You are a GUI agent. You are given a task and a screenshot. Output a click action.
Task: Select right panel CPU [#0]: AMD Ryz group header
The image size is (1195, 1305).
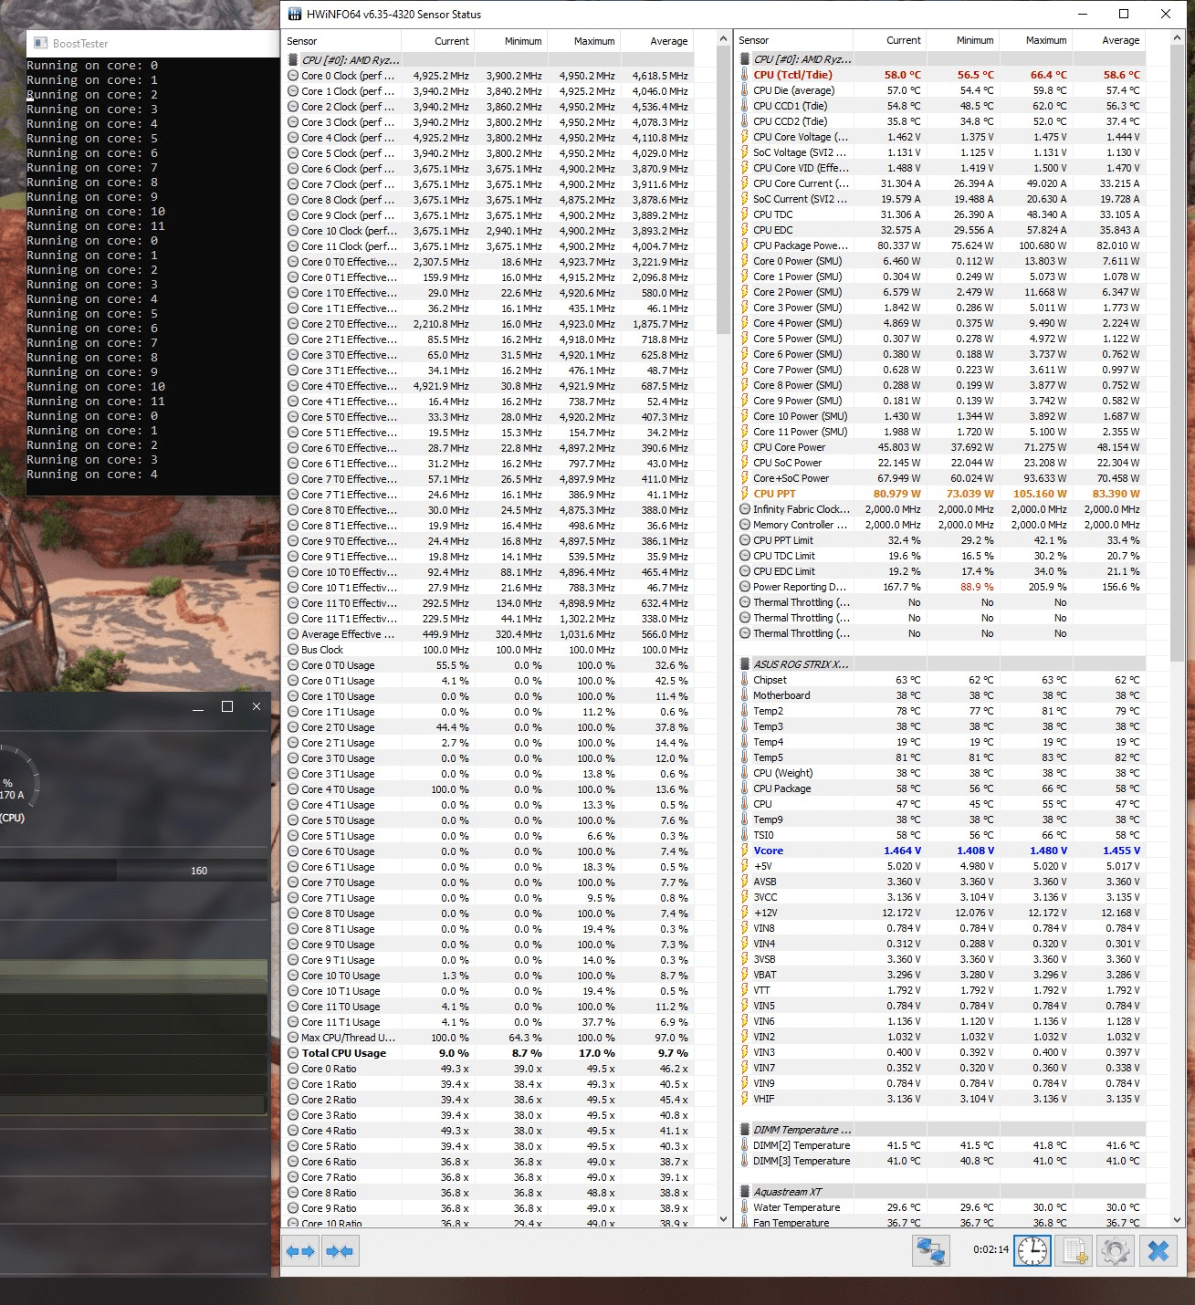pyautogui.click(x=941, y=59)
